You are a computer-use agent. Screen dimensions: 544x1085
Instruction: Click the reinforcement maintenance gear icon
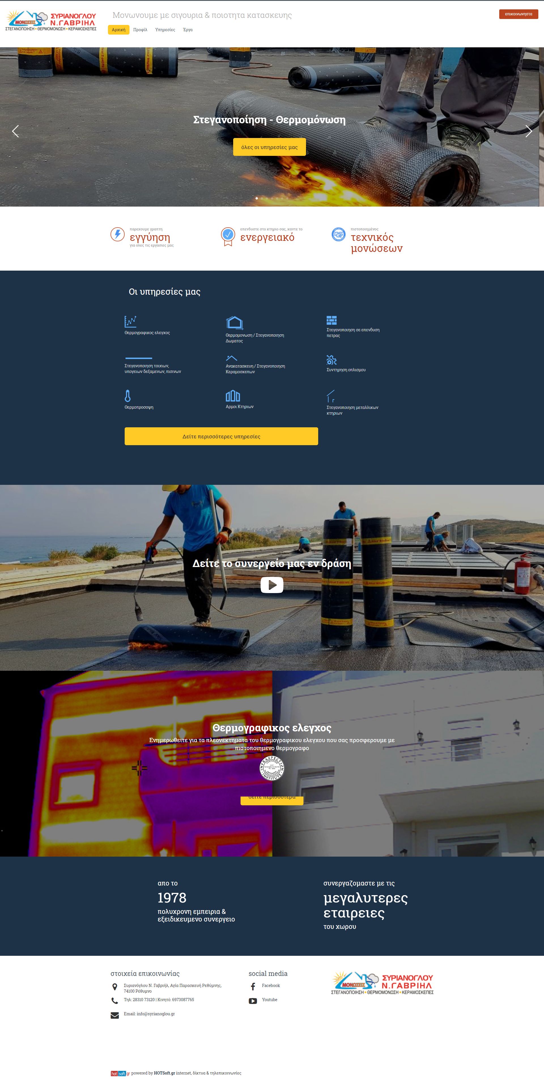[331, 360]
